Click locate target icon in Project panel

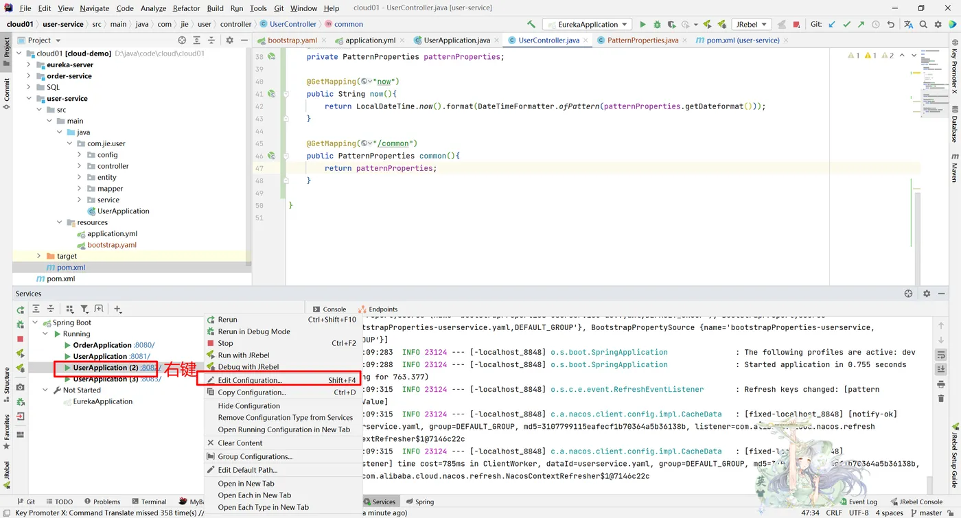(182, 40)
